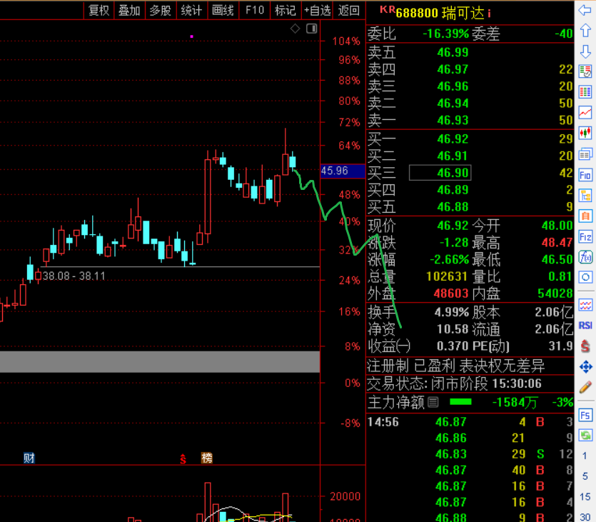Screen dimensions: 596x522
Task: Click the gray horizontal band across chart
Action: [160, 361]
